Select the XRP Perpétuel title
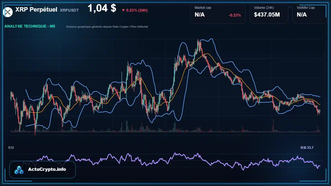331x186 pixels. coord(36,10)
